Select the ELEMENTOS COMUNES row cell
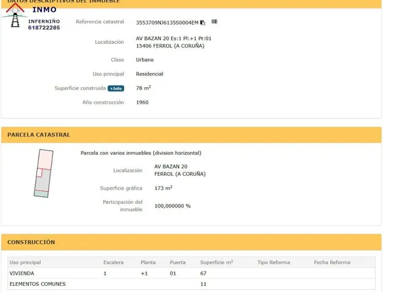Image resolution: width=395 pixels, height=292 pixels. (38, 284)
